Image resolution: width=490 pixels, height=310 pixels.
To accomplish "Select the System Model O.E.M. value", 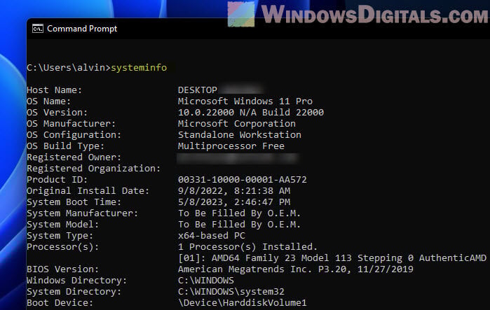I will 239,225.
